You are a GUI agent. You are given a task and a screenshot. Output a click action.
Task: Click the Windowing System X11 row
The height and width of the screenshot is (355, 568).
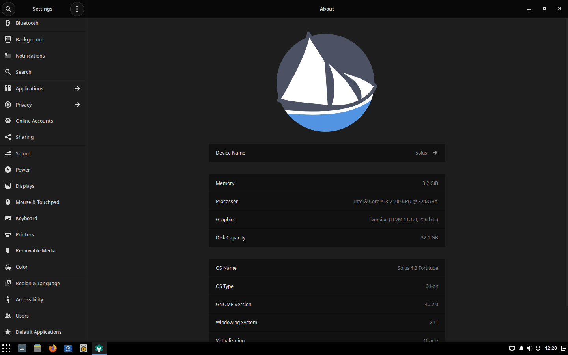click(x=327, y=322)
